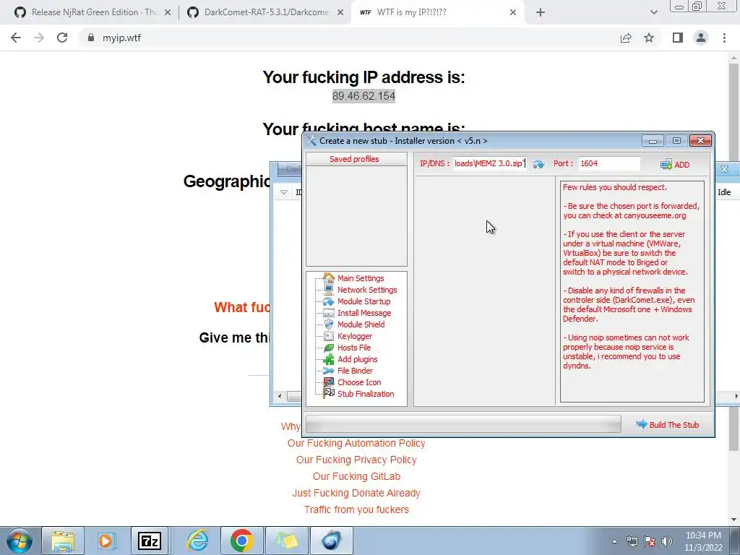The height and width of the screenshot is (555, 740).
Task: Select Stub Finalization entry
Action: (x=366, y=394)
